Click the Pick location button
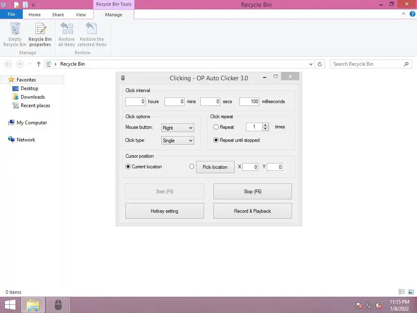This screenshot has width=417, height=313. click(215, 167)
